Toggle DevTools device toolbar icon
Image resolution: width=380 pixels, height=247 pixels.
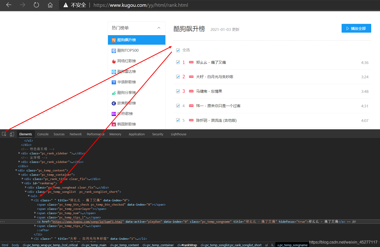tap(12, 134)
